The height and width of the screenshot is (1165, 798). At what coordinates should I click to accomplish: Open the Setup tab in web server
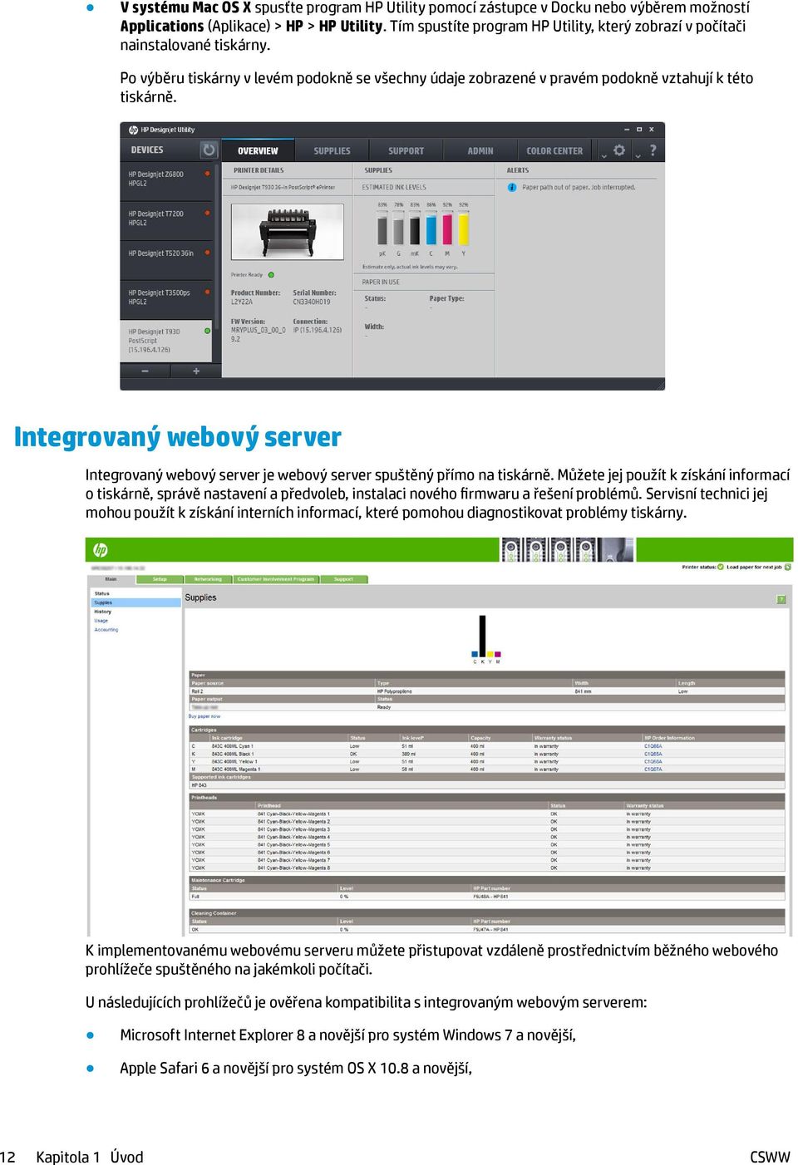(160, 579)
